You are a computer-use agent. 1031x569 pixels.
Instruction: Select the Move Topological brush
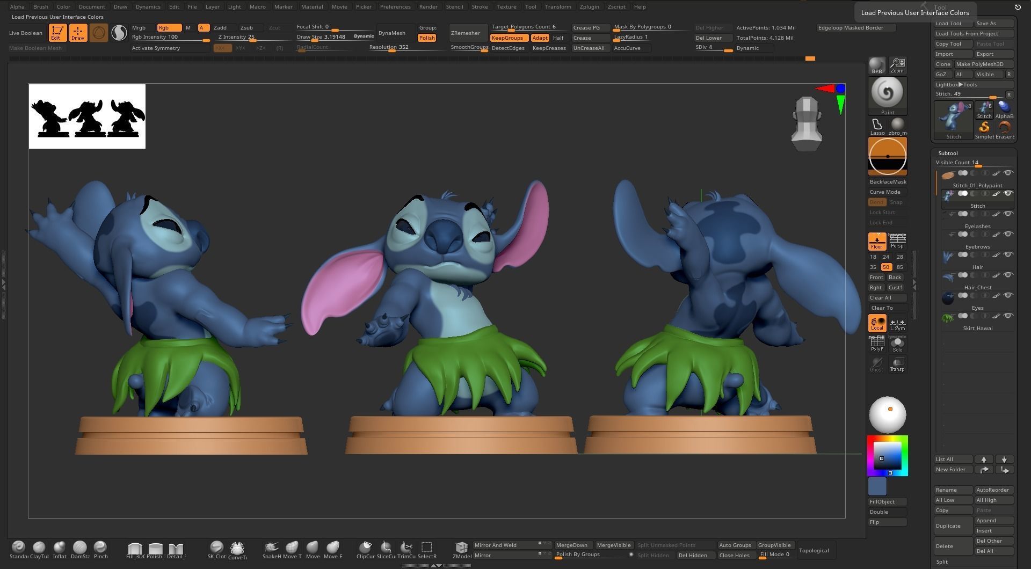(292, 550)
